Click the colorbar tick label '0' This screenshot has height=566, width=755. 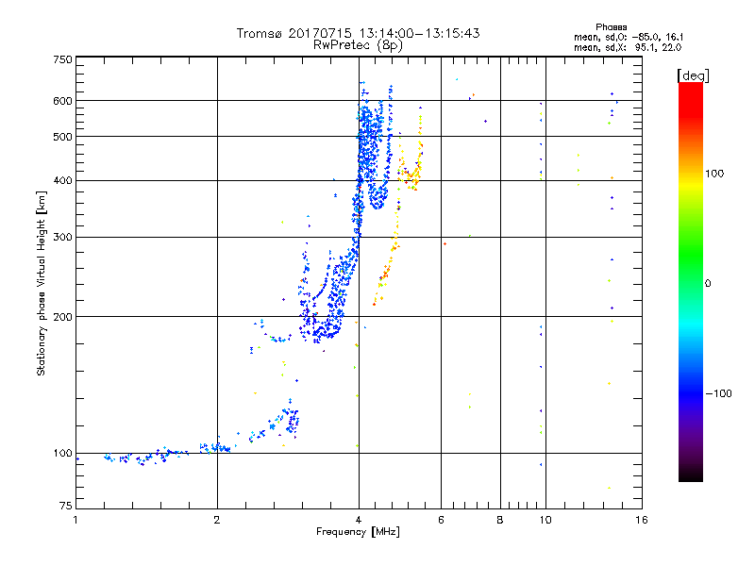pos(708,284)
